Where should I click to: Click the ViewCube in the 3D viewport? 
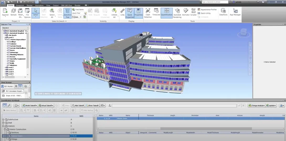pyautogui.click(x=243, y=32)
